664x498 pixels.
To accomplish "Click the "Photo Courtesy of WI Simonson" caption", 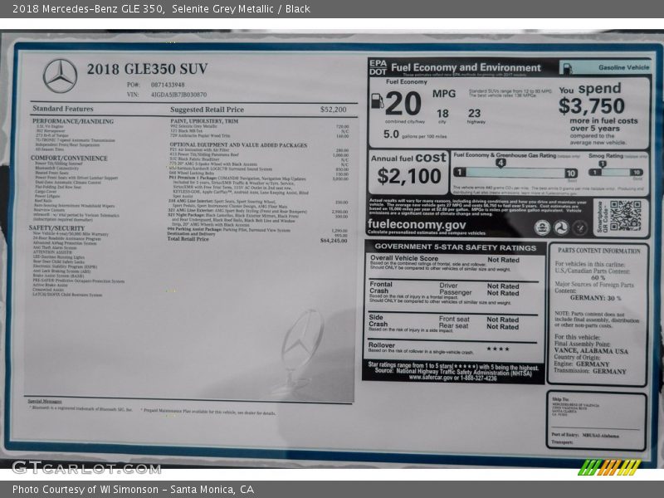I will tap(85, 490).
